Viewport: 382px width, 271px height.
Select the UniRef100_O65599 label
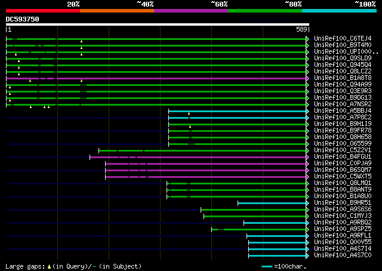click(x=343, y=144)
